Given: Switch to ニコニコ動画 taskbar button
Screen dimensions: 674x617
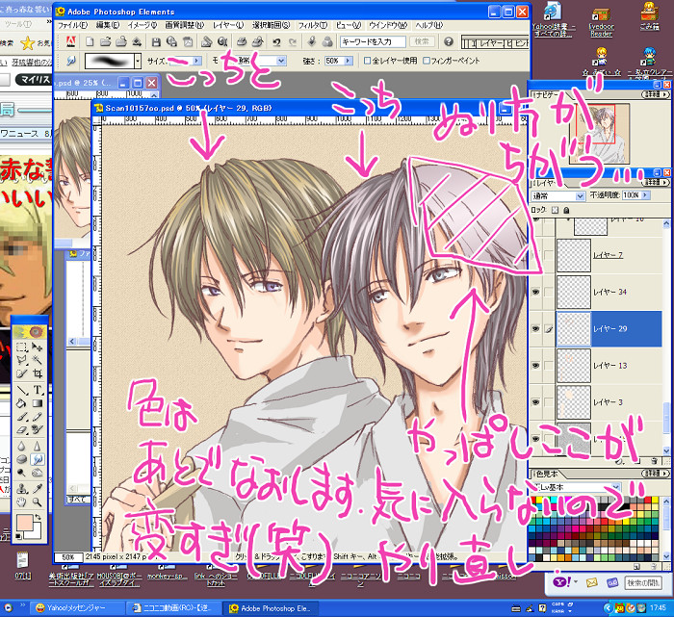Looking at the screenshot, I should (x=173, y=608).
